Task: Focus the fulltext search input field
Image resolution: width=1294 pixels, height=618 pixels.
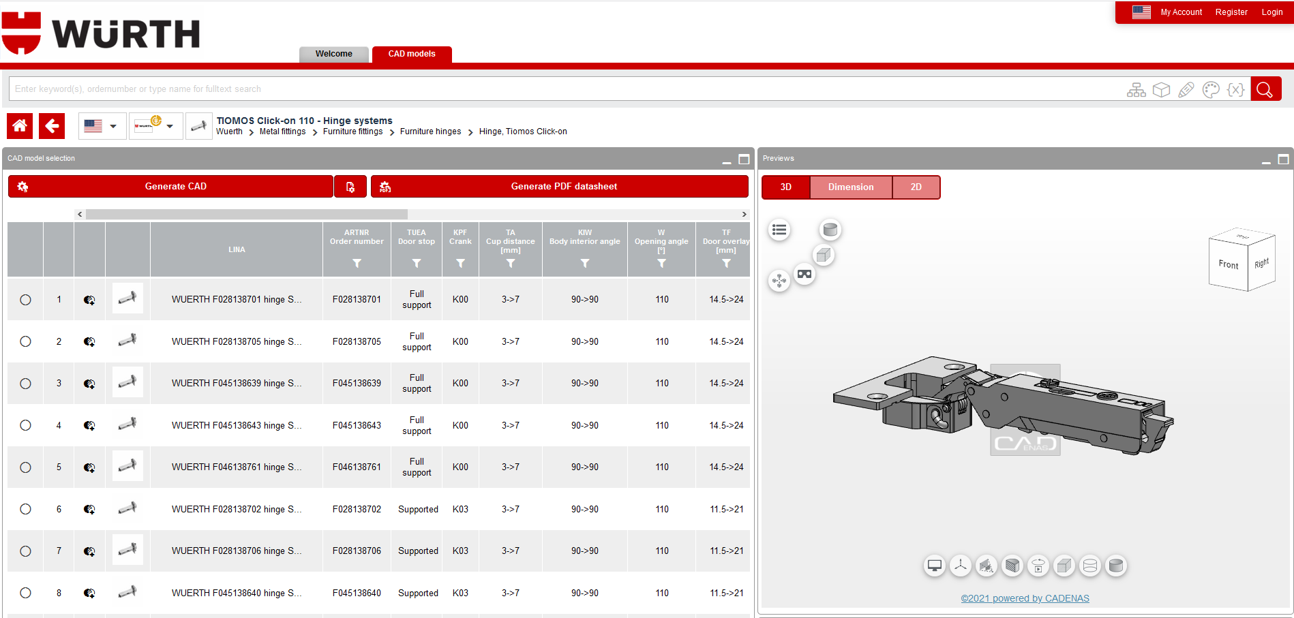Action: click(x=566, y=89)
